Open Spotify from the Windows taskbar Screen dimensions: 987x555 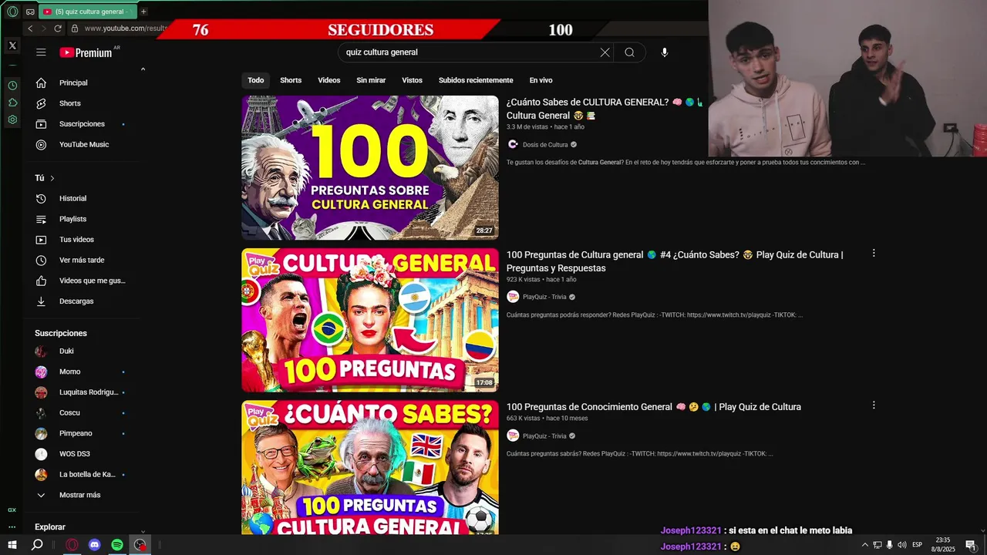[x=117, y=545]
